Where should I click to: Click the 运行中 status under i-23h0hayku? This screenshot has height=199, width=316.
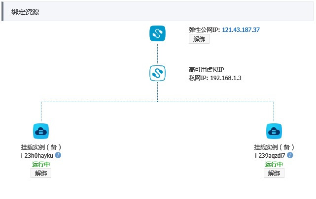click(x=41, y=164)
